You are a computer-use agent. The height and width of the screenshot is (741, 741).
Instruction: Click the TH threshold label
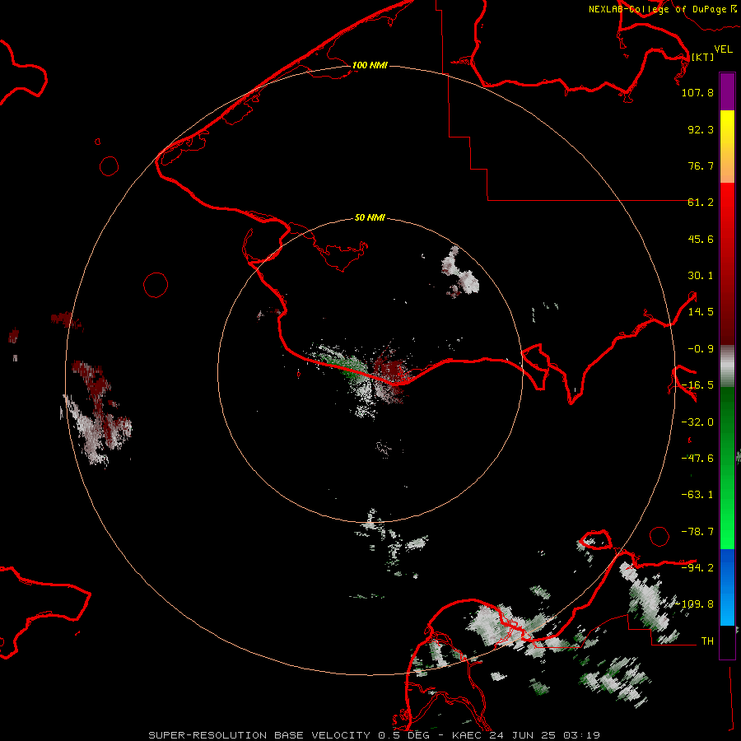(707, 641)
